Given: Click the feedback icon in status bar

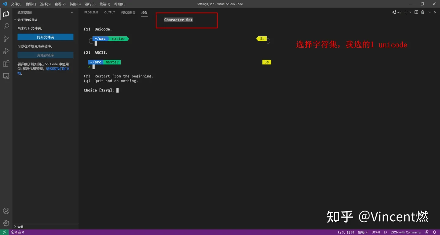Looking at the screenshot, I should coord(427,232).
